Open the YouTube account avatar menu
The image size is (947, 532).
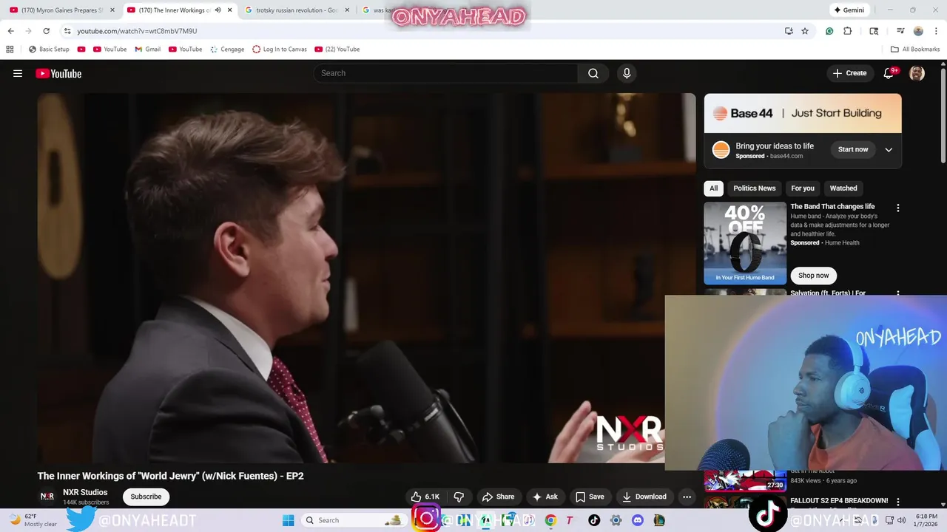pos(917,73)
